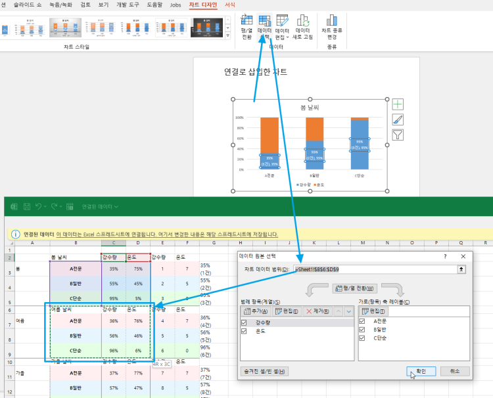Image resolution: width=493 pixels, height=398 pixels.
Task: Toggle the 온도 series checkbox
Action: tap(244, 331)
